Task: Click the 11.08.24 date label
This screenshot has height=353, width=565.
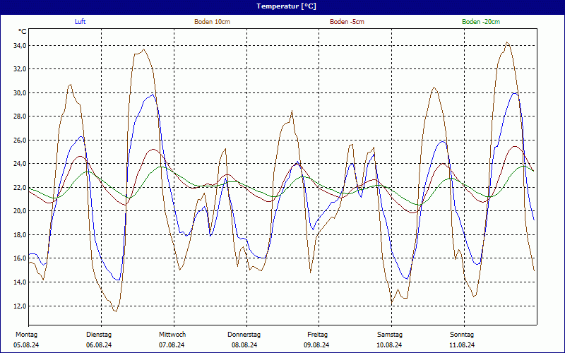Action: [x=462, y=345]
